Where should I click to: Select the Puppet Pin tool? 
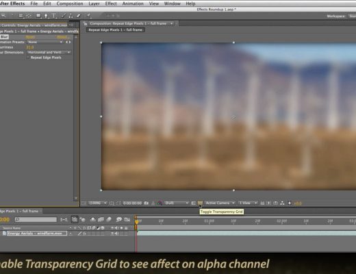(x=89, y=16)
